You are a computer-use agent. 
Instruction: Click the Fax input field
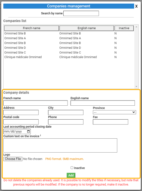(110, 122)
